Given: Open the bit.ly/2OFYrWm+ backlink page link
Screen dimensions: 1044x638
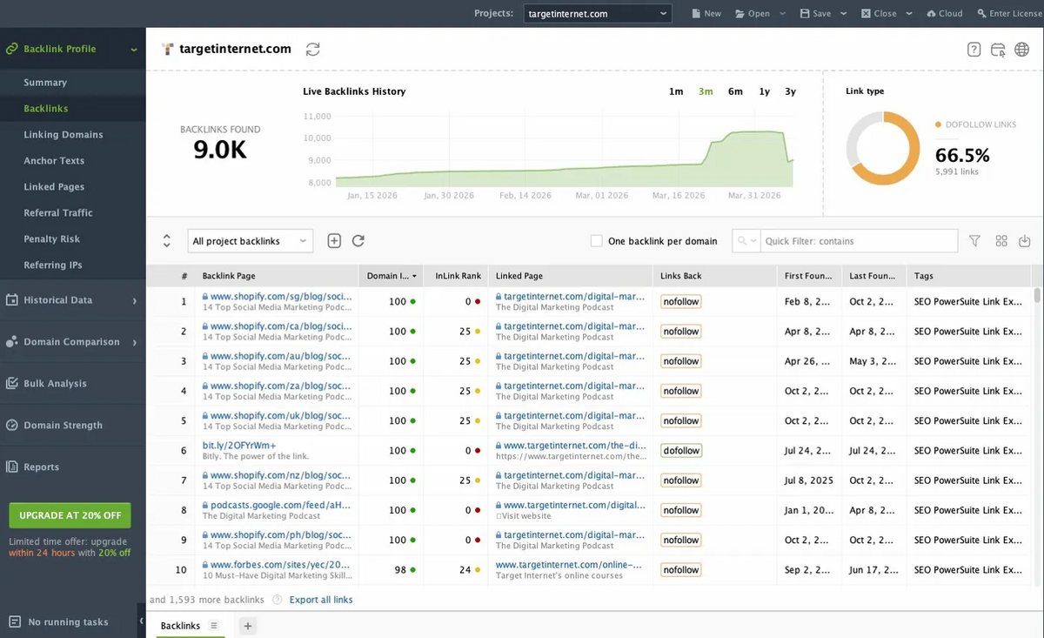Looking at the screenshot, I should click(x=239, y=446).
